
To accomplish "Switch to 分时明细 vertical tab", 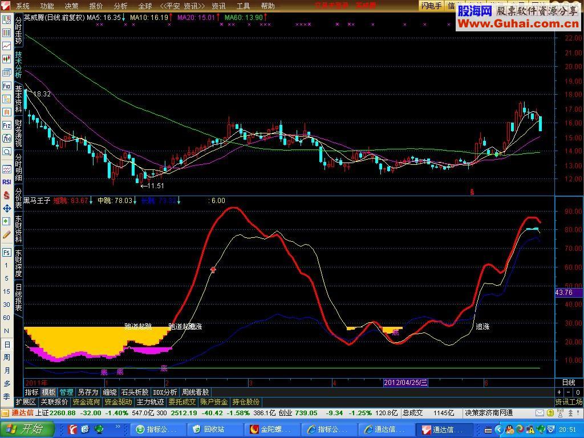I will tap(18, 167).
